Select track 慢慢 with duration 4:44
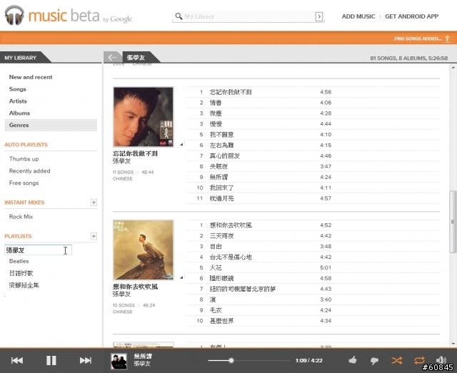Image resolution: width=457 pixels, height=373 pixels. click(x=313, y=124)
